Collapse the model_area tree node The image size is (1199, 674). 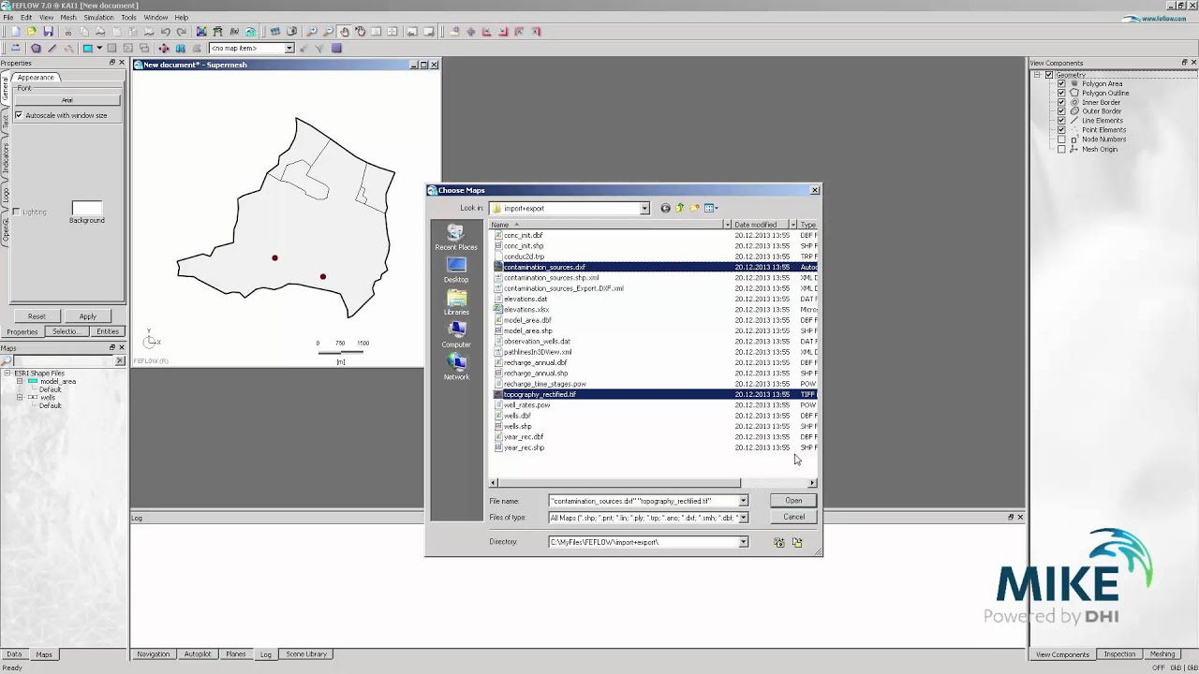click(x=20, y=381)
